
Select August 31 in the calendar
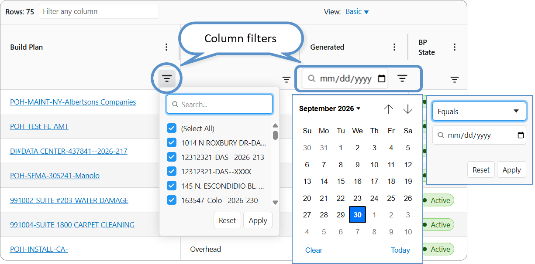click(324, 148)
